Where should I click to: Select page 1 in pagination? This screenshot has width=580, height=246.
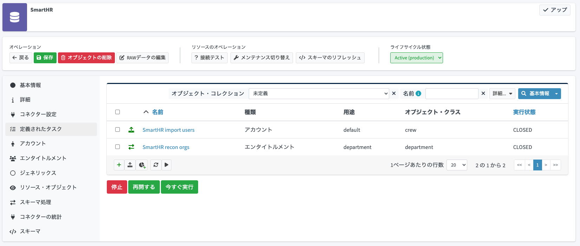[x=537, y=165]
